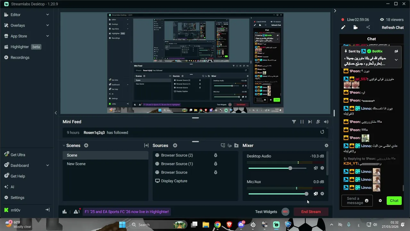Open Chrome from the taskbar
The image size is (410, 231).
tap(217, 225)
